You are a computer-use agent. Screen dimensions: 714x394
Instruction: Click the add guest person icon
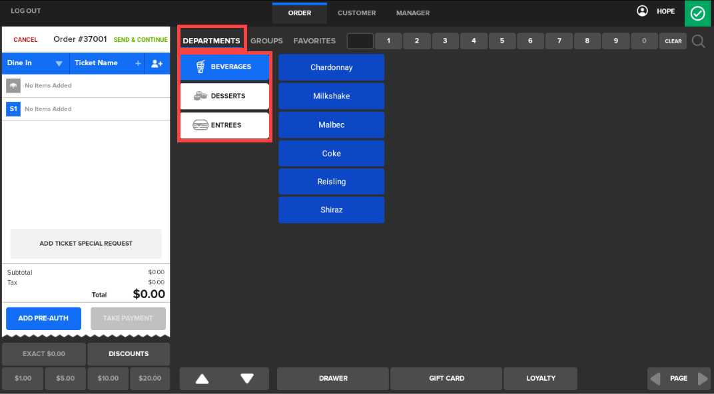pyautogui.click(x=157, y=63)
